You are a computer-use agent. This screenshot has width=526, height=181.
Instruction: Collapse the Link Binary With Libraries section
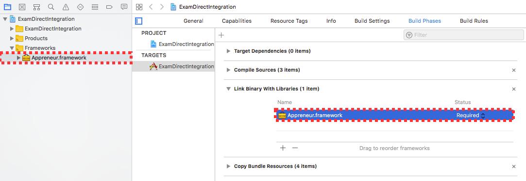coord(229,89)
